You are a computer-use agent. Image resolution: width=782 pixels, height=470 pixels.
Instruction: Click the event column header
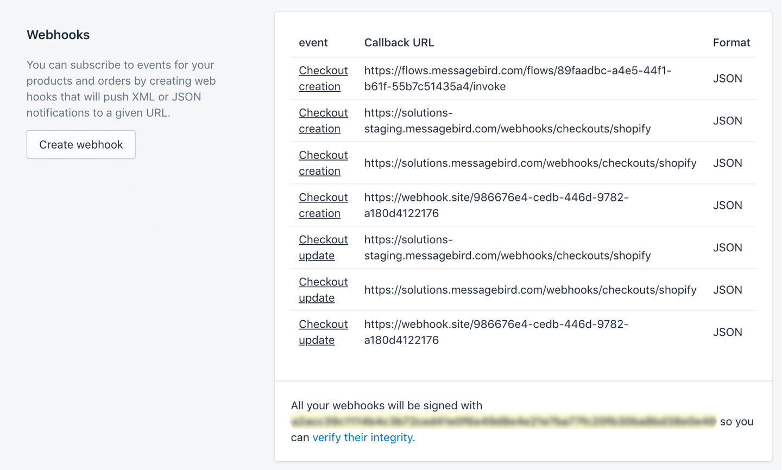(313, 42)
